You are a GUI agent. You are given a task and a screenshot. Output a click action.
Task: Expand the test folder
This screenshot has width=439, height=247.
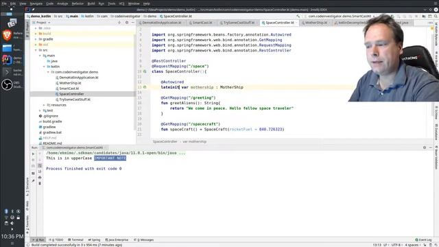[x=40, y=110]
